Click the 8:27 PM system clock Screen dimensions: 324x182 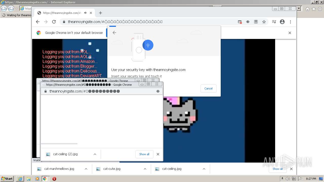coord(311,179)
